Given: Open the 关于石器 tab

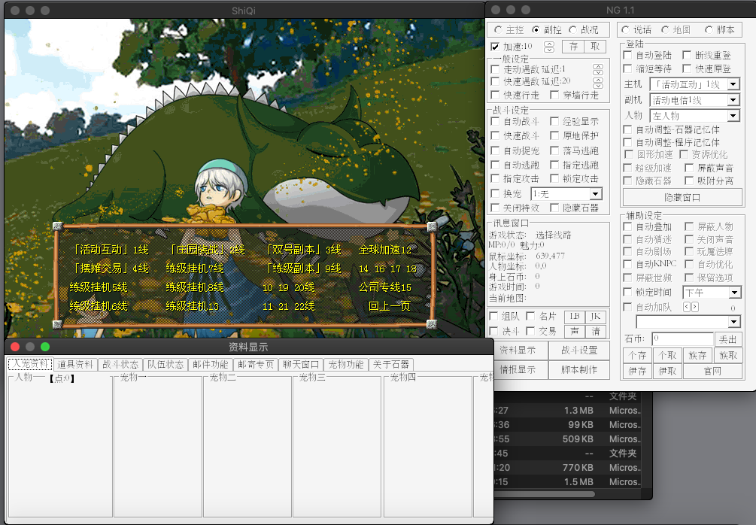Looking at the screenshot, I should (391, 365).
